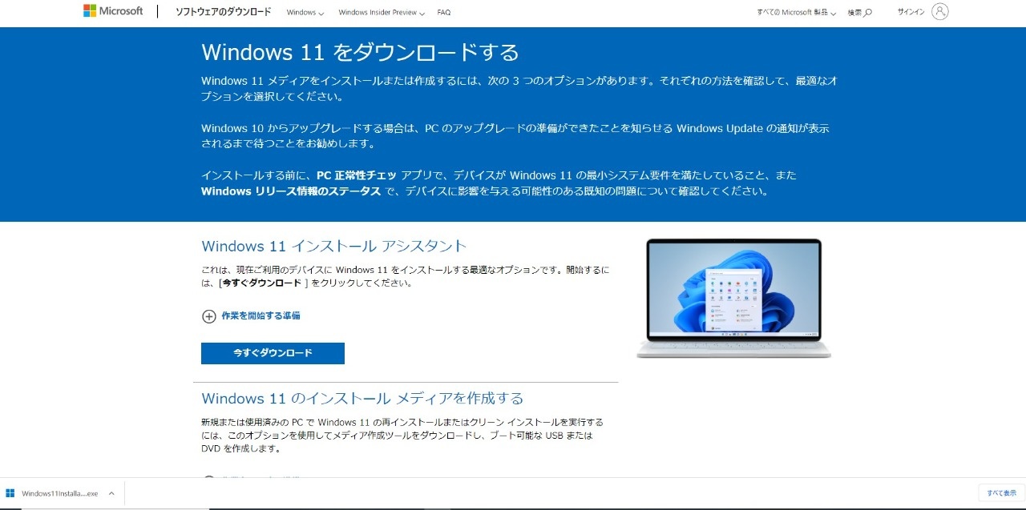Click the サインイン account avatar icon
1026x510 pixels.
coord(940,12)
